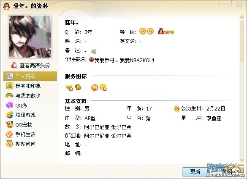Click the yellow diamond service icon

tap(69, 87)
